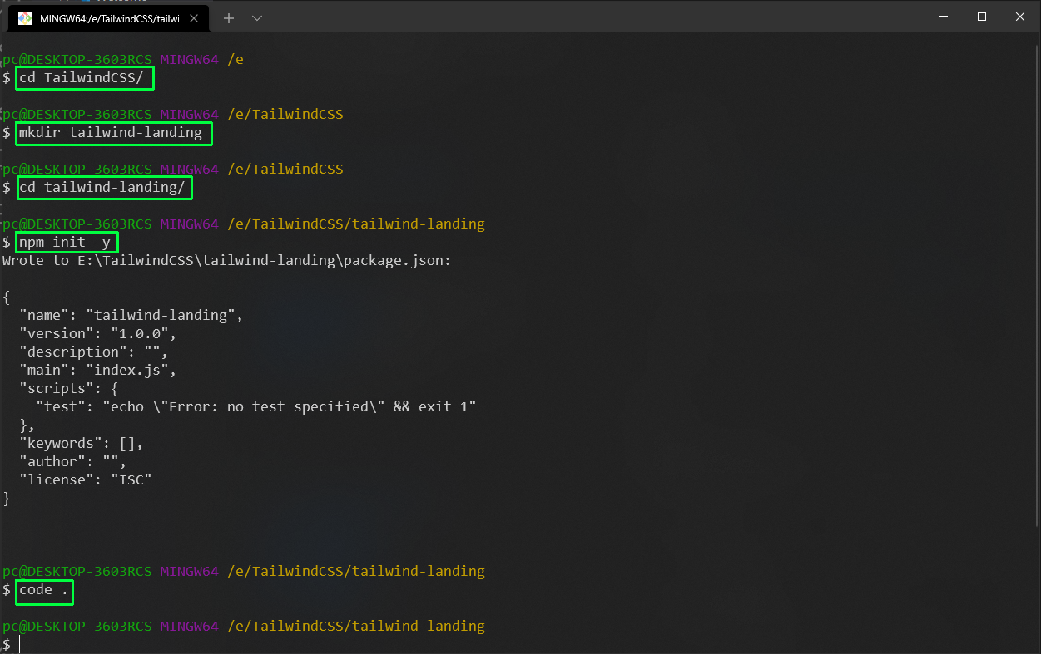Click the '"scripts": {' JSON line
The height and width of the screenshot is (654, 1041).
click(x=69, y=389)
